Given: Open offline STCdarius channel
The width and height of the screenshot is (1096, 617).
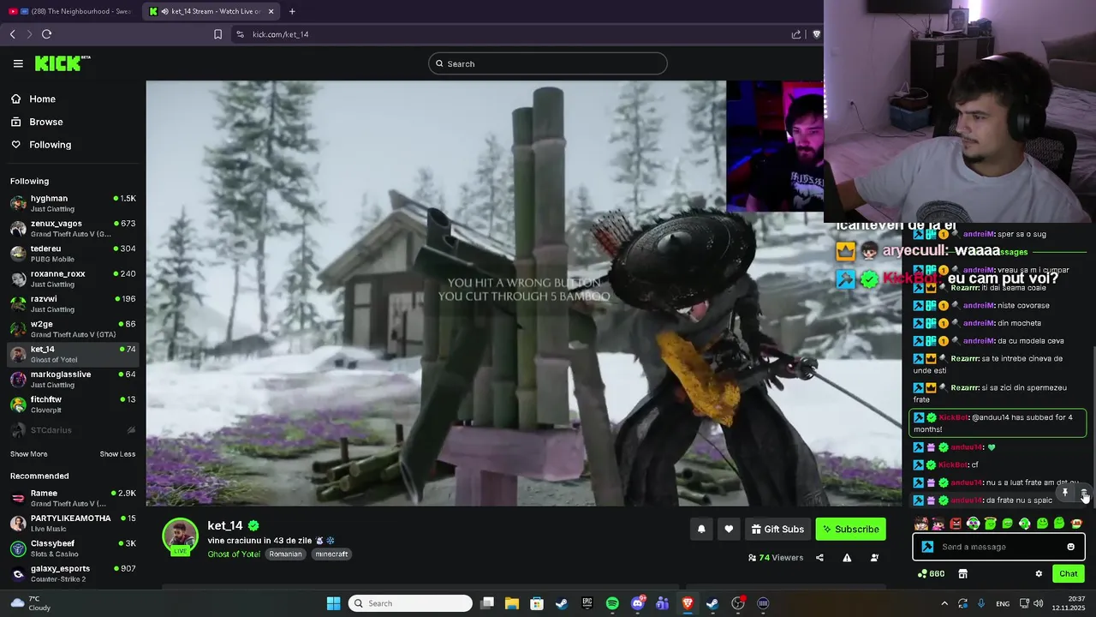Looking at the screenshot, I should (73, 430).
